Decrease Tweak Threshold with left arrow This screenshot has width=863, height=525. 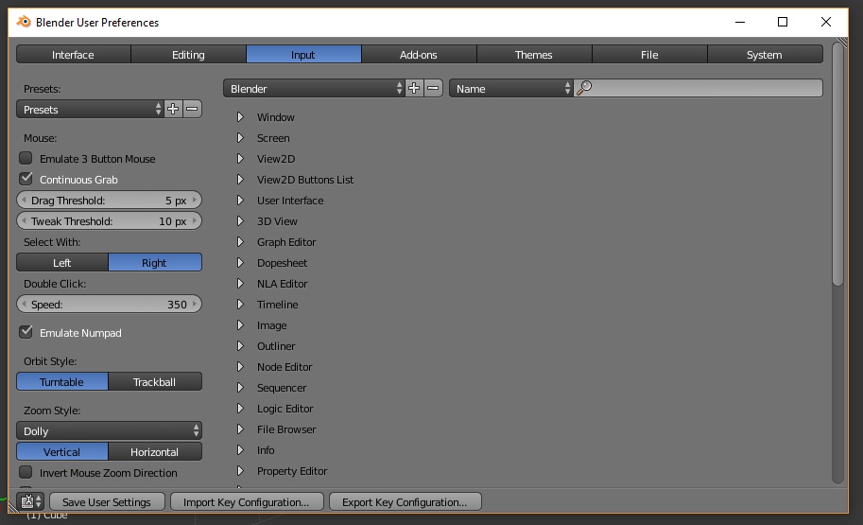click(24, 221)
